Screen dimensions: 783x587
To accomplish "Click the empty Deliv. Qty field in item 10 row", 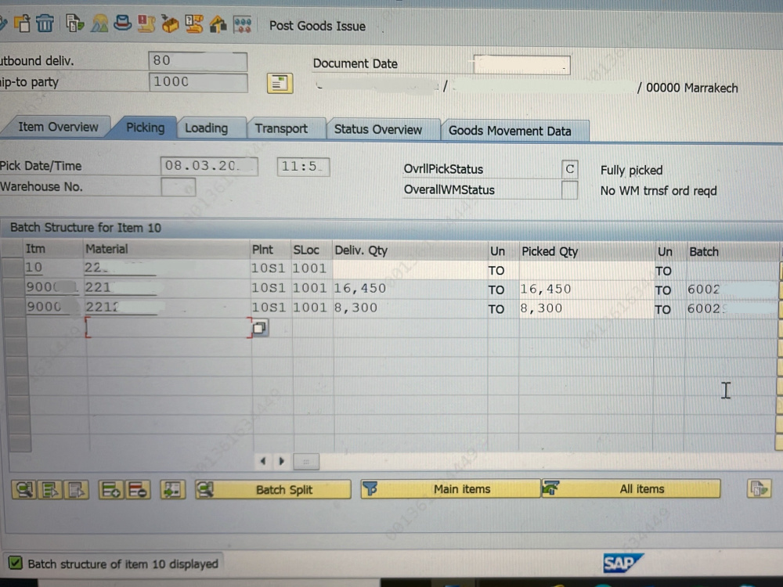I will click(410, 269).
